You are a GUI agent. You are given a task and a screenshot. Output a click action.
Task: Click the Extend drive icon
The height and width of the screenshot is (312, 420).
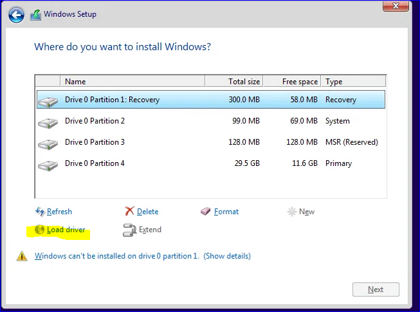[130, 230]
